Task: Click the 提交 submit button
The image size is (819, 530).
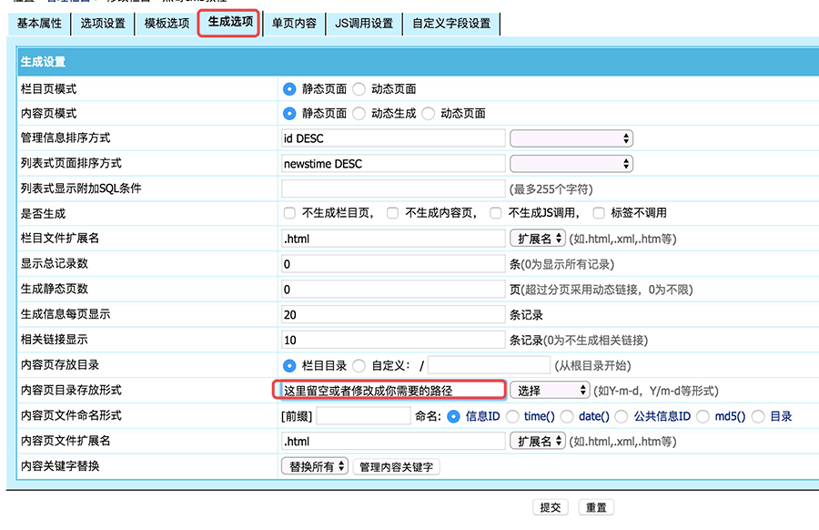Action: click(551, 508)
